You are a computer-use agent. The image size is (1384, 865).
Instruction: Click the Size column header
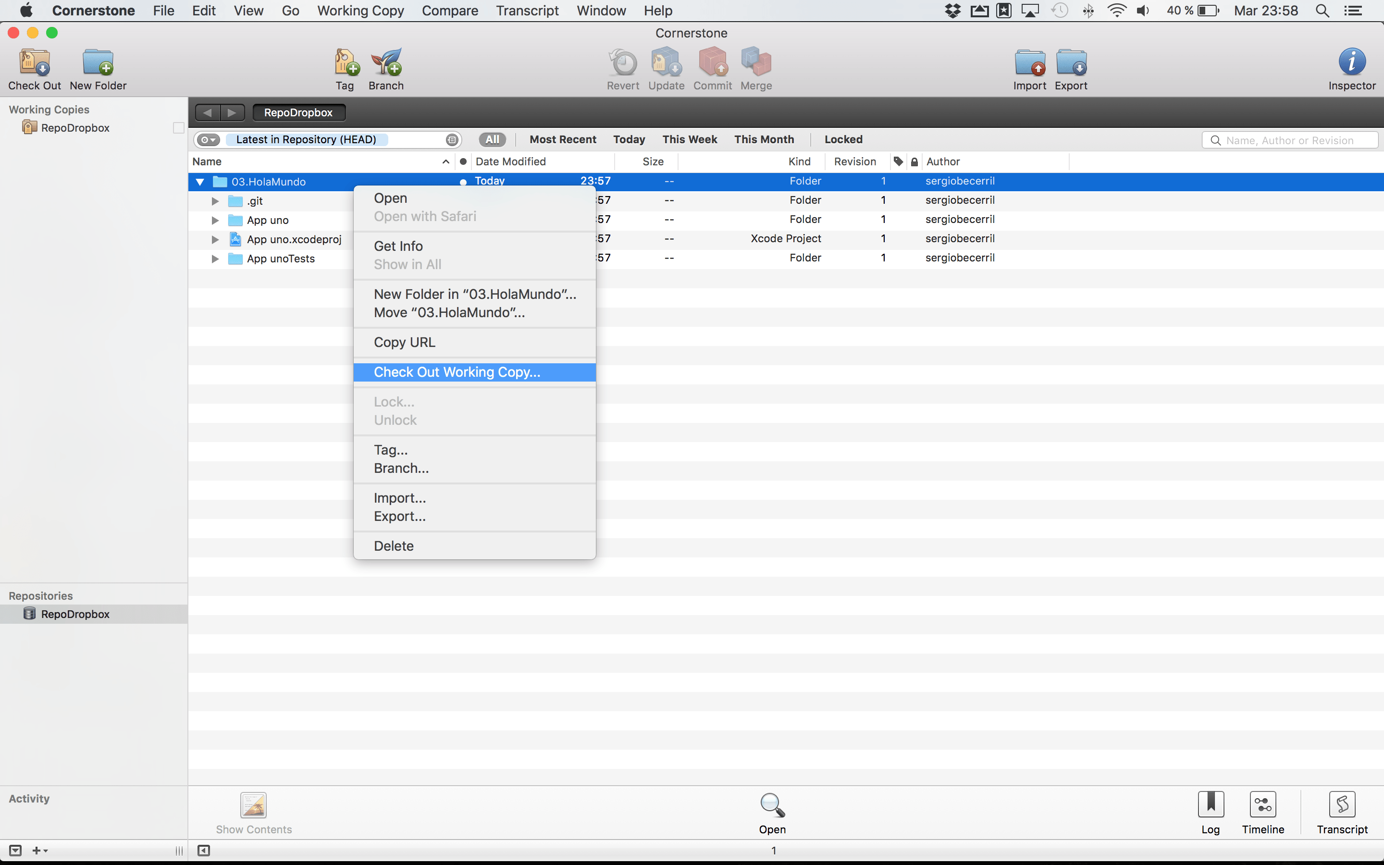pos(646,162)
